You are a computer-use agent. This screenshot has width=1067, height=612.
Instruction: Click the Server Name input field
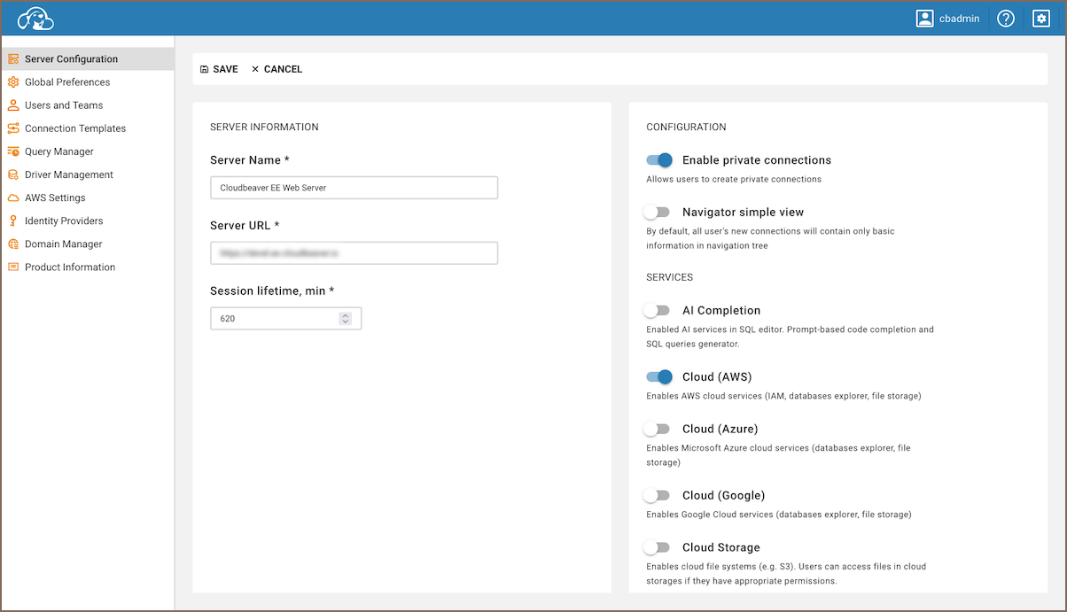click(x=354, y=188)
